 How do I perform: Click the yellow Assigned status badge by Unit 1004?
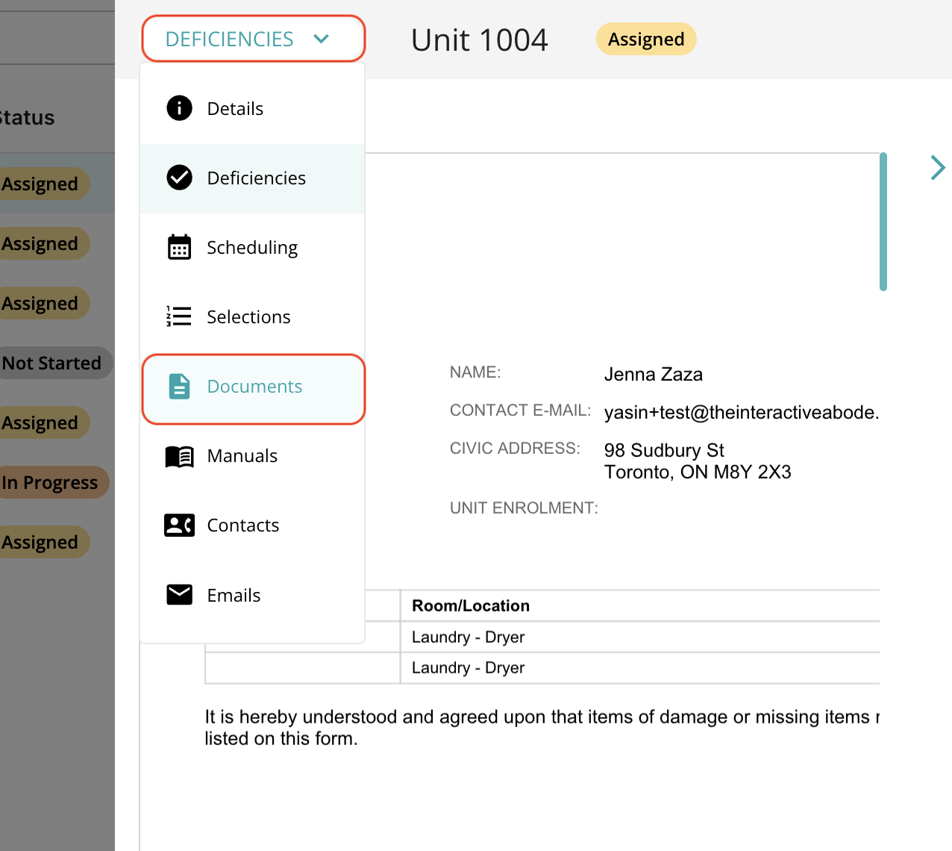point(646,40)
